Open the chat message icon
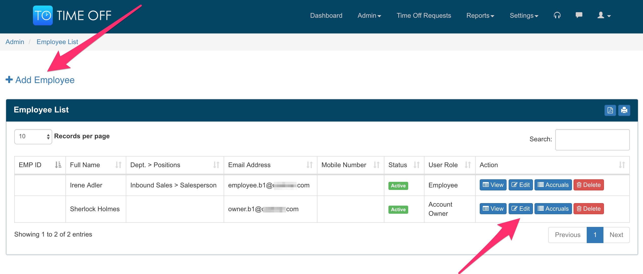 (x=579, y=15)
